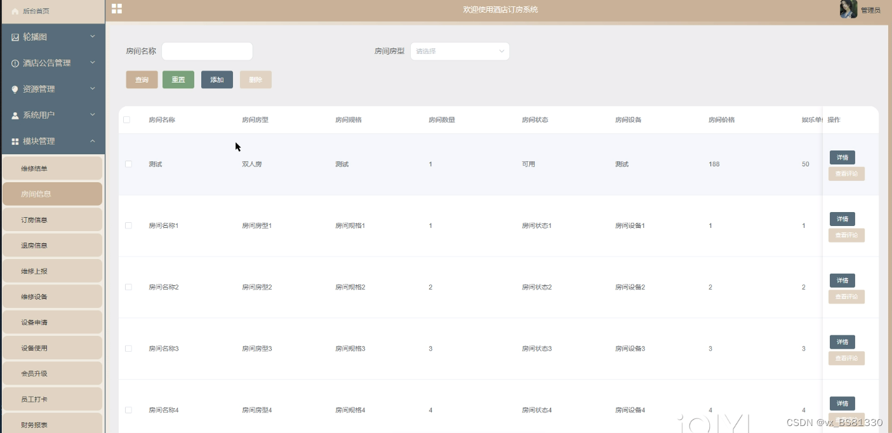Screen dimensions: 892x433
Task: Open the 后台首页 tab
Action: tap(52, 11)
